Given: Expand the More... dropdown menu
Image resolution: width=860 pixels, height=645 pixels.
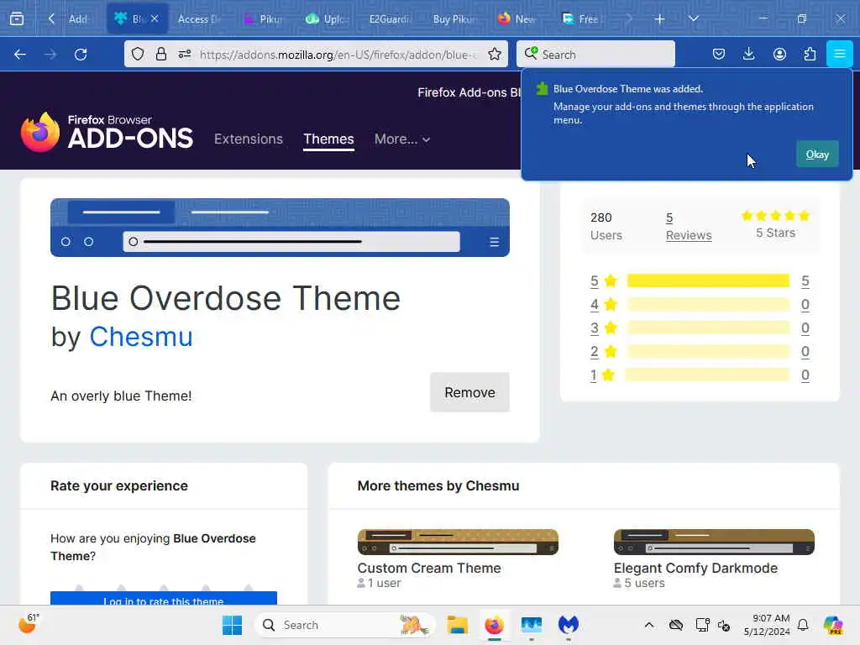Looking at the screenshot, I should 402,139.
